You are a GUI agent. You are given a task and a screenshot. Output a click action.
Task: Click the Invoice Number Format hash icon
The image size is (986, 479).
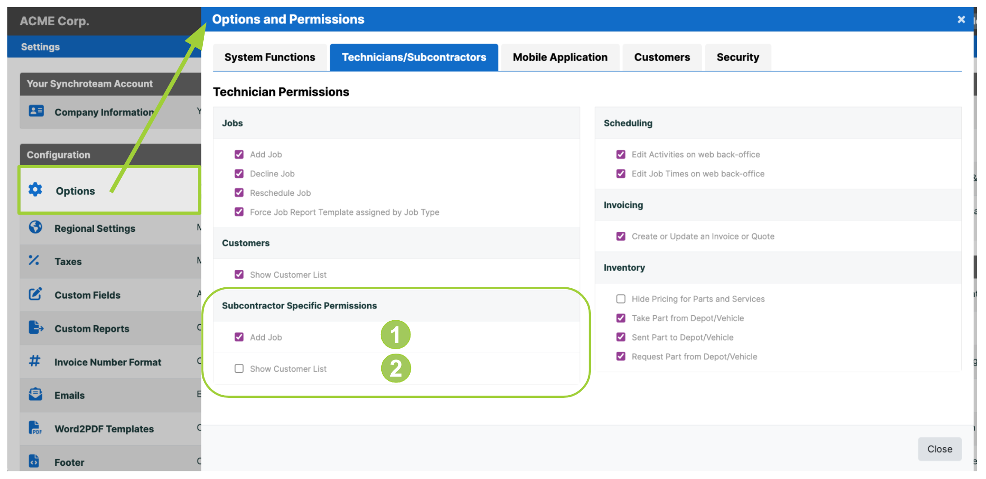[35, 361]
